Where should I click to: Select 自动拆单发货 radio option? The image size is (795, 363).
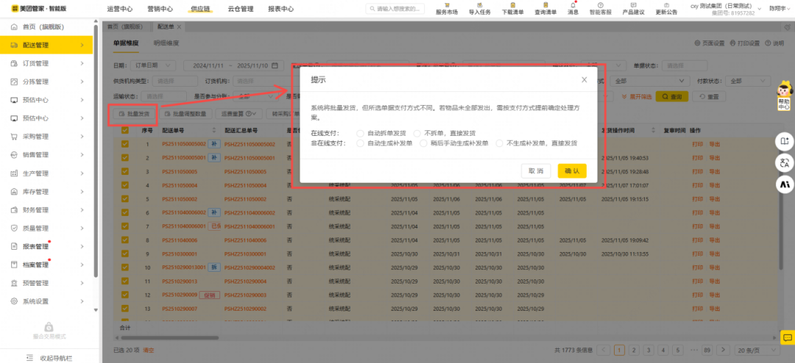pyautogui.click(x=360, y=133)
